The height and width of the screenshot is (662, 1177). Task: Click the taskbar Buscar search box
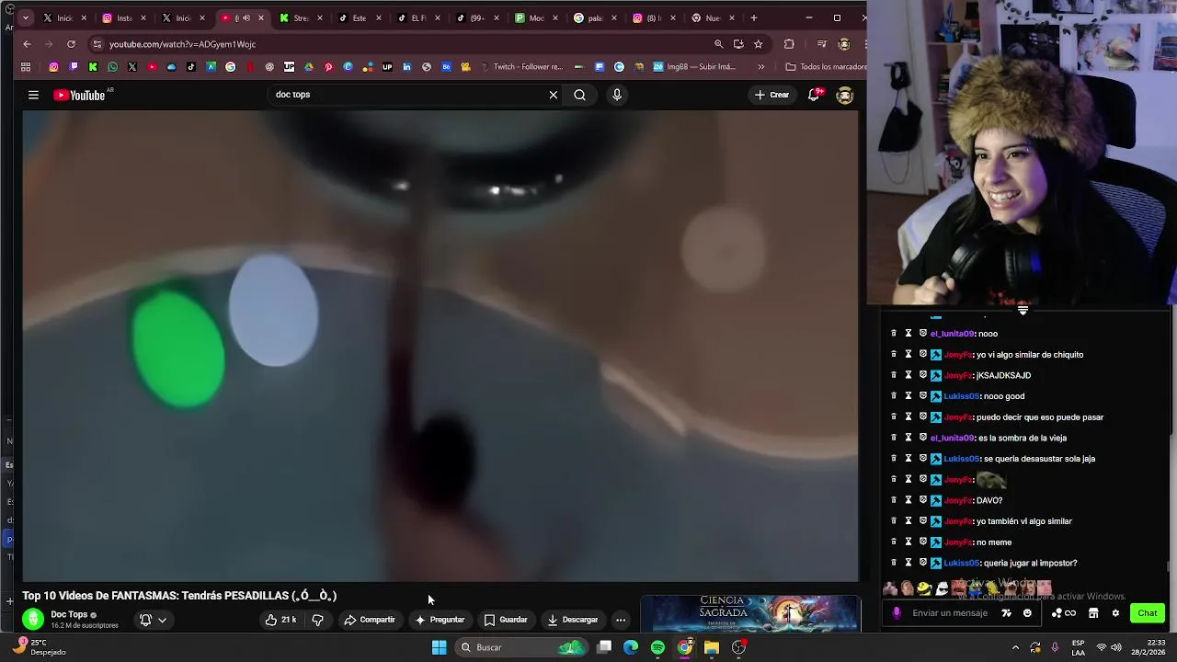pyautogui.click(x=521, y=647)
